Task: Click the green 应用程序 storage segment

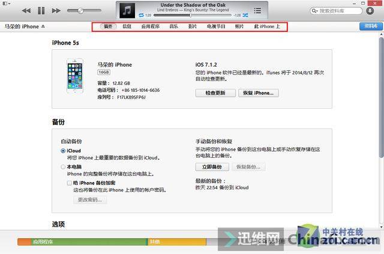Action: [x=89, y=242]
